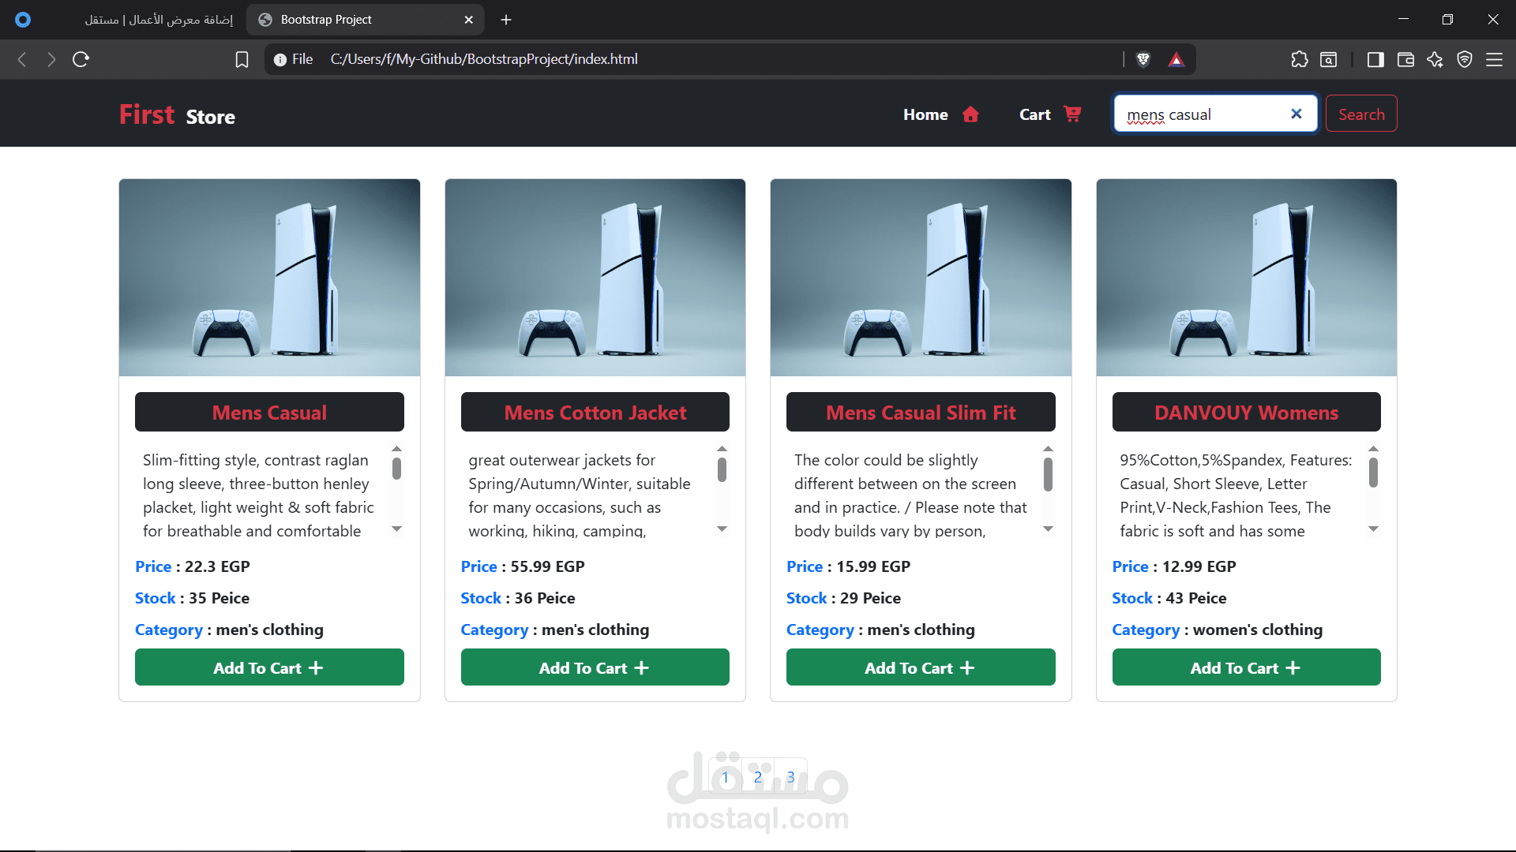
Task: Click the File site info icon
Action: pos(280,59)
